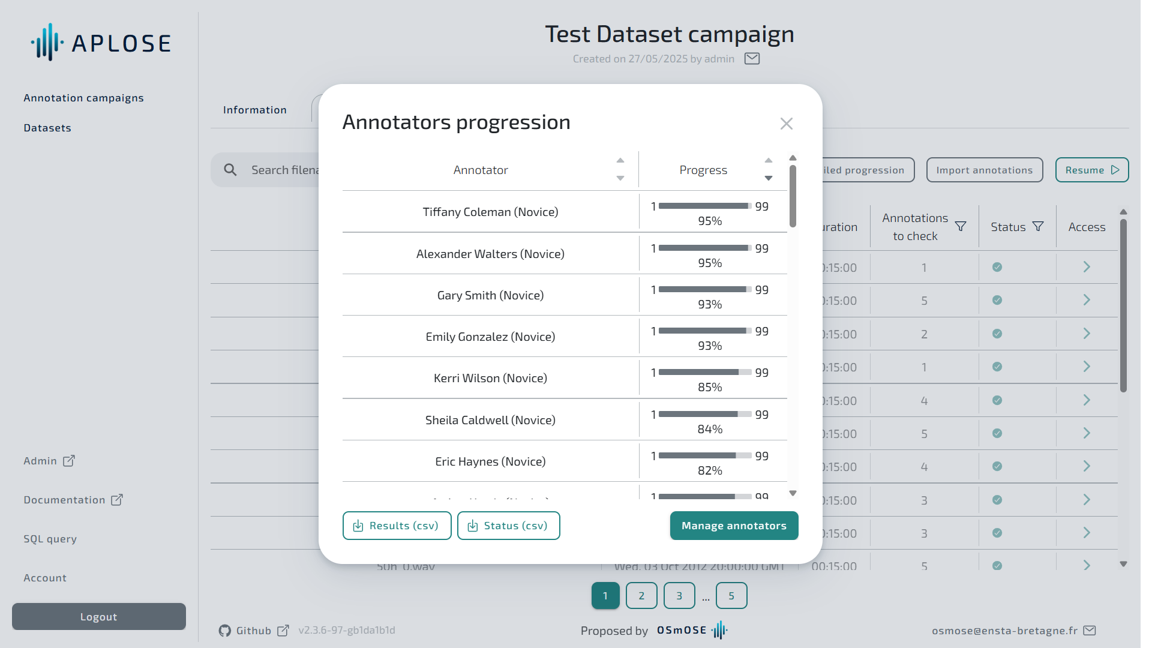This screenshot has height=648, width=1152.
Task: Sort Progress column descending arrow
Action: click(769, 178)
